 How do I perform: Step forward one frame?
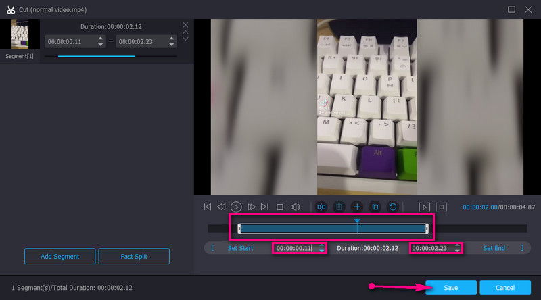252,207
